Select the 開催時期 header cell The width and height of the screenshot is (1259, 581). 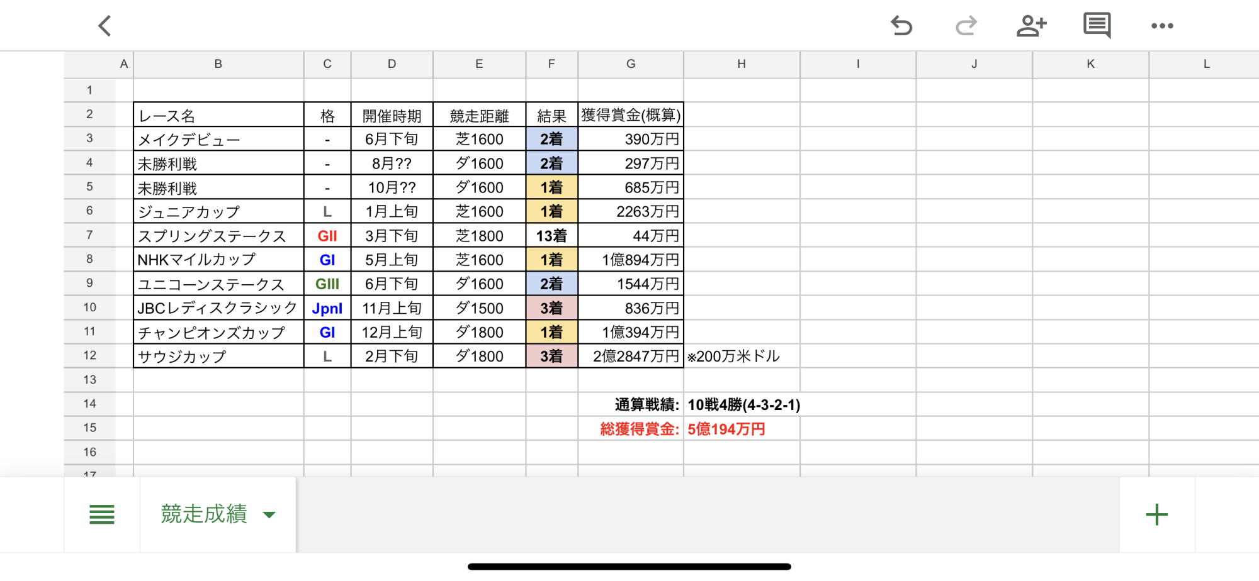(392, 115)
